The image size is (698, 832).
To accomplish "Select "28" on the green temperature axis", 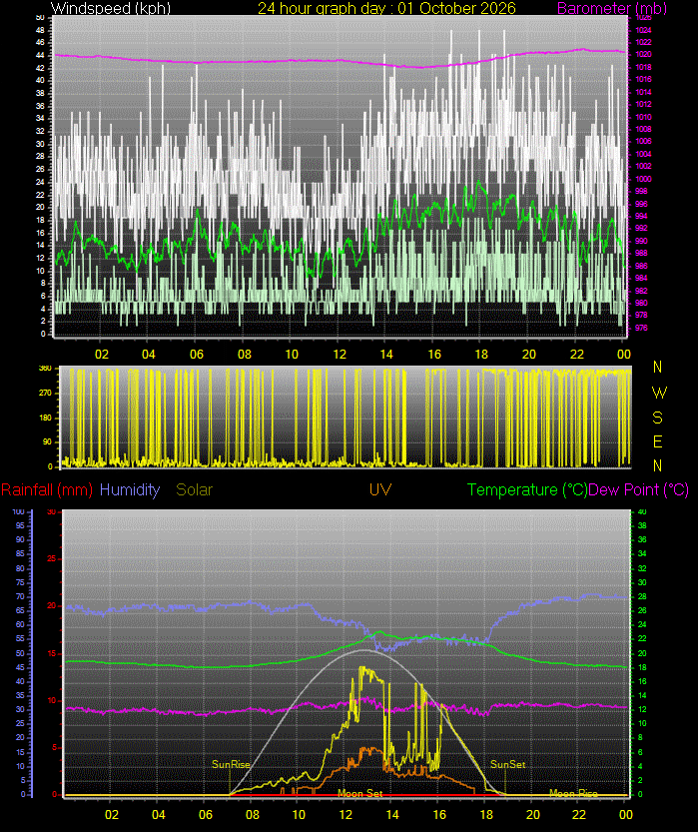I will pyautogui.click(x=642, y=596).
